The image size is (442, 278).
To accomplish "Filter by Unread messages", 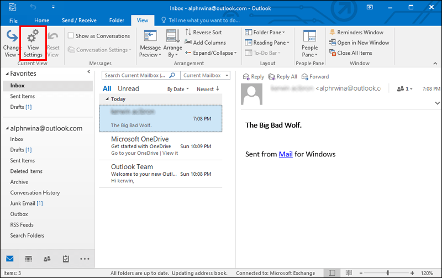I will 128,89.
